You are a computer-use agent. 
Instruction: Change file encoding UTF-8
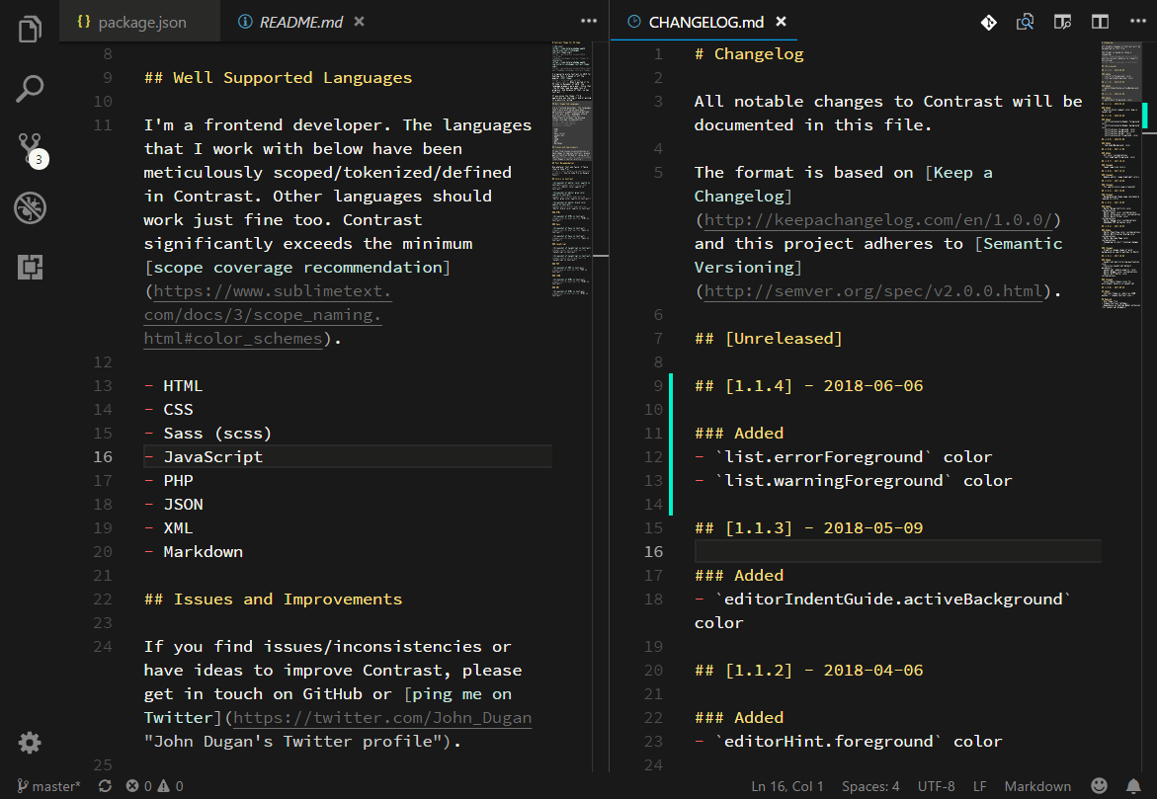click(x=936, y=786)
